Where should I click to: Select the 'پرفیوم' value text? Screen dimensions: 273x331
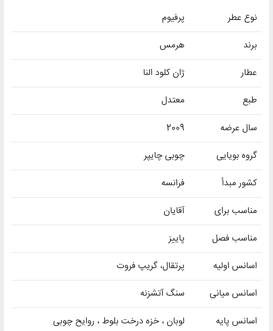pyautogui.click(x=173, y=18)
